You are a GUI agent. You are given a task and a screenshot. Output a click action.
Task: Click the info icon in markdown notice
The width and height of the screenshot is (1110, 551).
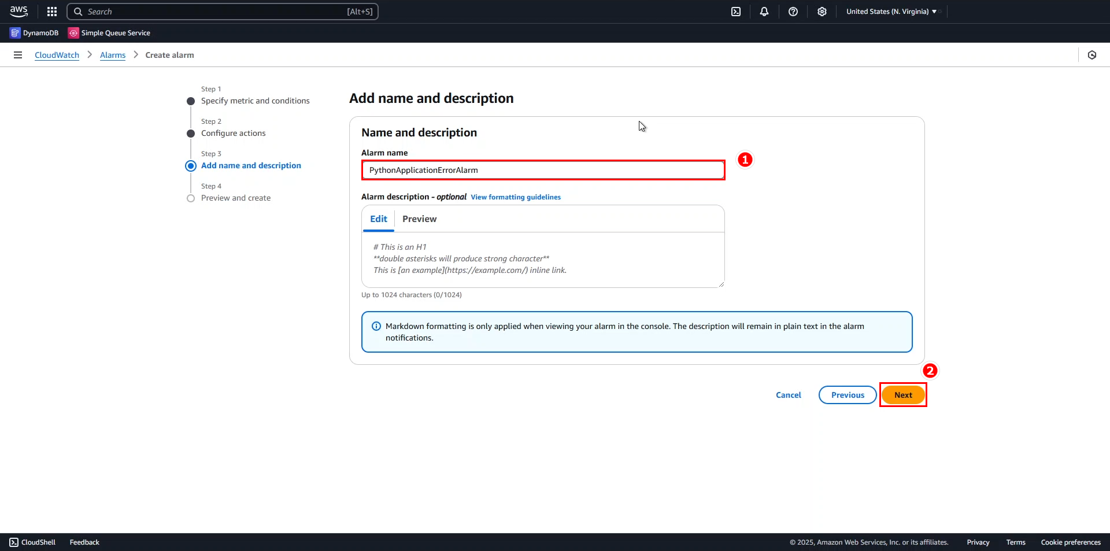pos(376,326)
